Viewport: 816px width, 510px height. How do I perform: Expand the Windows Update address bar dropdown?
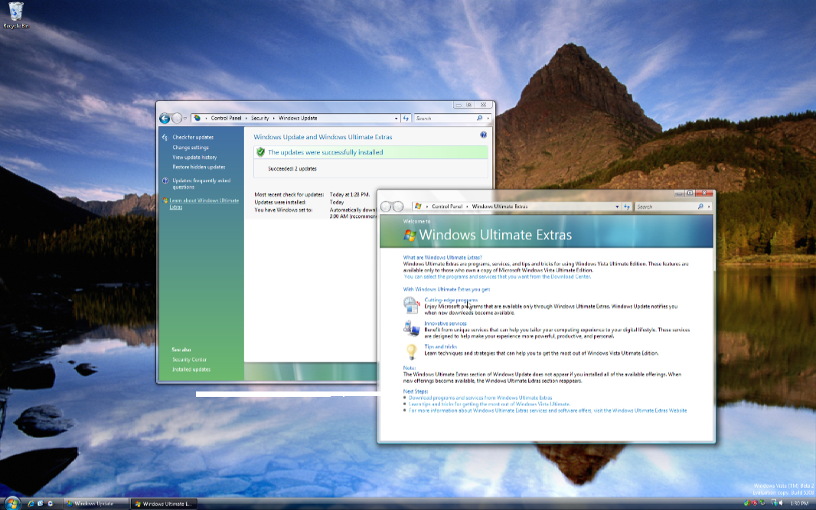tap(397, 119)
